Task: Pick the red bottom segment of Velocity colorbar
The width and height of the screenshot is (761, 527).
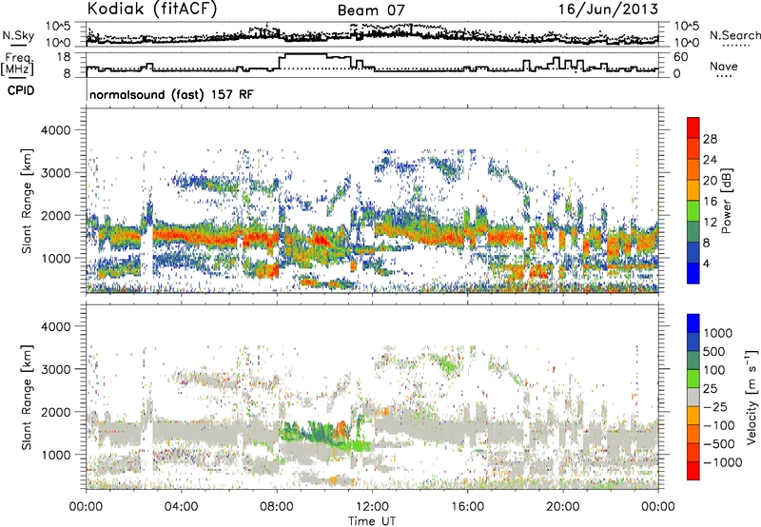Action: [693, 471]
